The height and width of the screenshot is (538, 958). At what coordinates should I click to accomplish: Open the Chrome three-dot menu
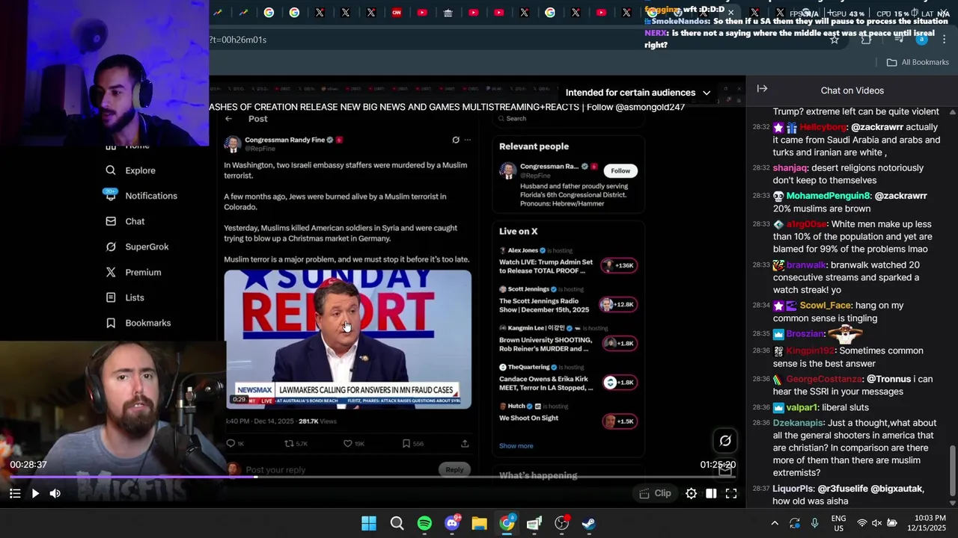(945, 40)
